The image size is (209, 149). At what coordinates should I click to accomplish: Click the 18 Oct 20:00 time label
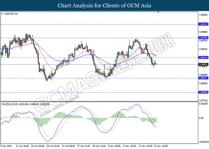(53, 146)
